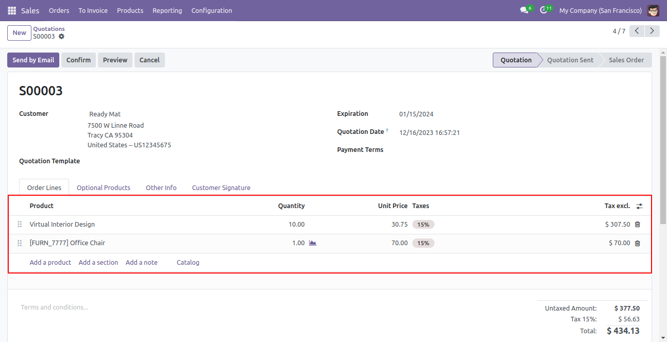667x342 pixels.
Task: Open the company switcher My Company (San Francisco)
Action: 601,10
